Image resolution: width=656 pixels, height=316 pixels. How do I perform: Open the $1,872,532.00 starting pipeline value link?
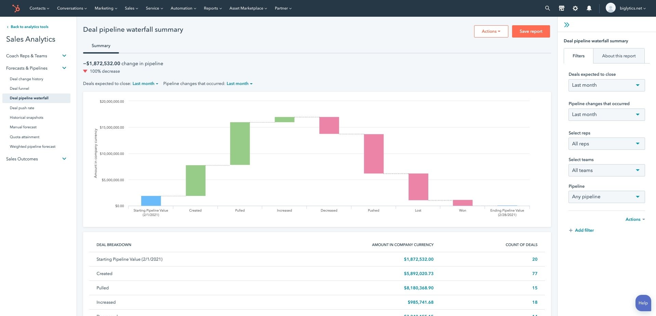tap(418, 259)
